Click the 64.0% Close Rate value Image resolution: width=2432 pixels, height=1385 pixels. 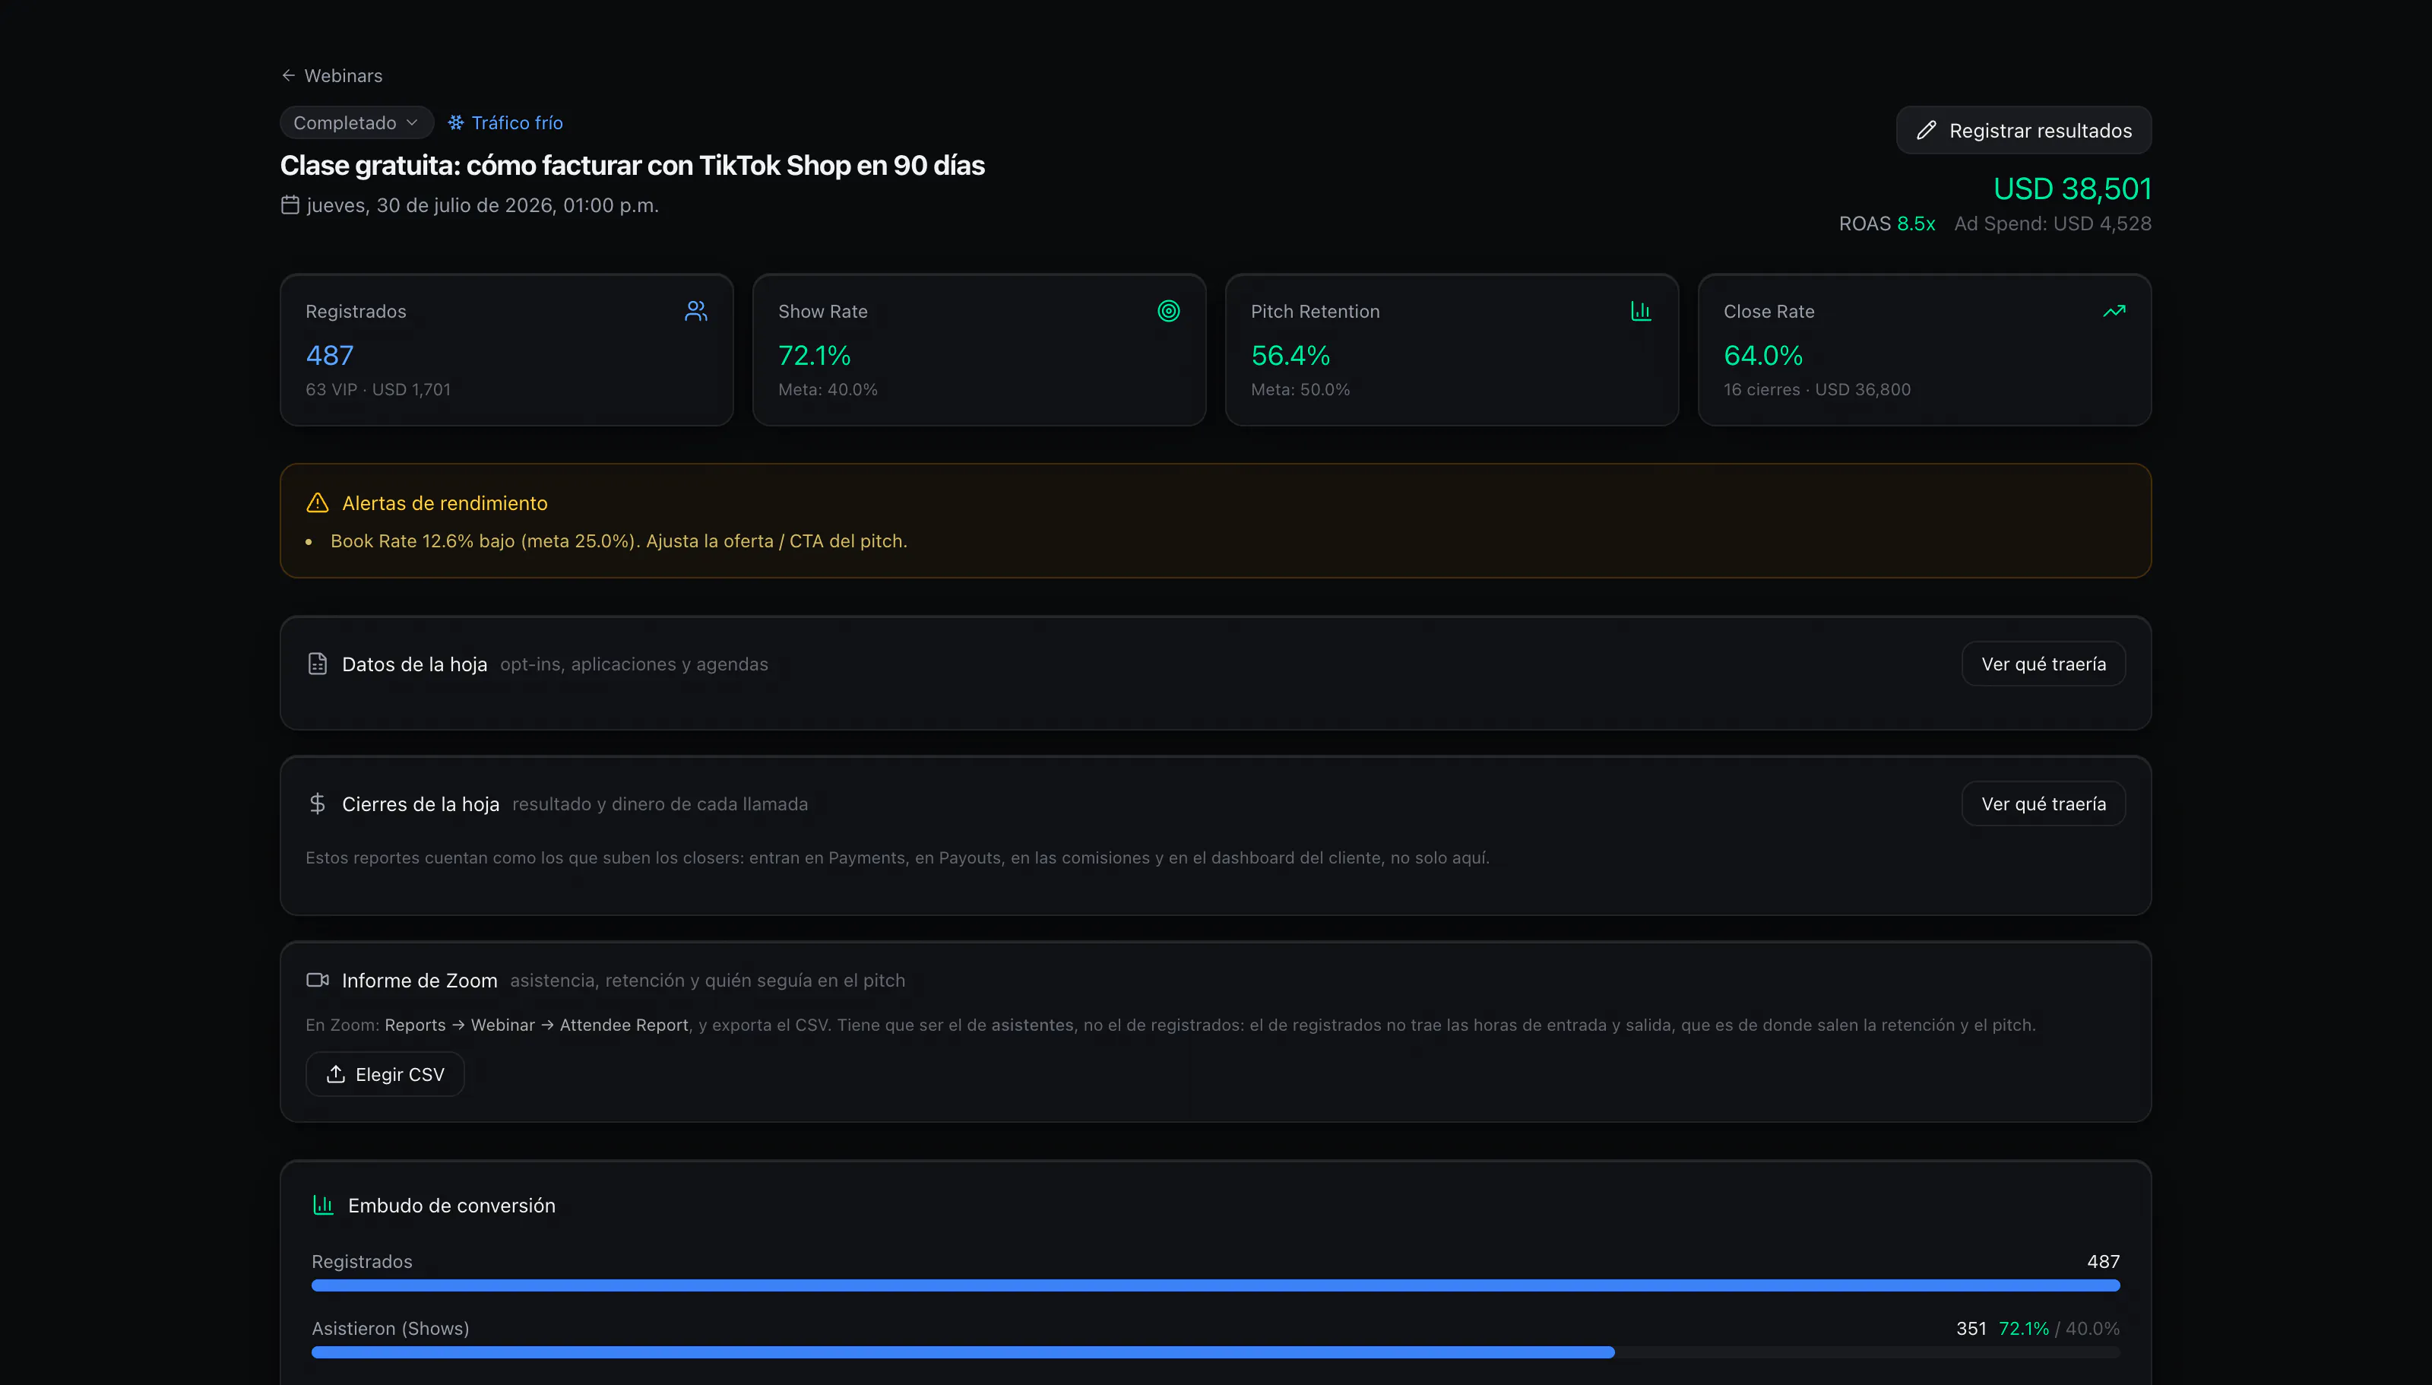tap(1762, 355)
